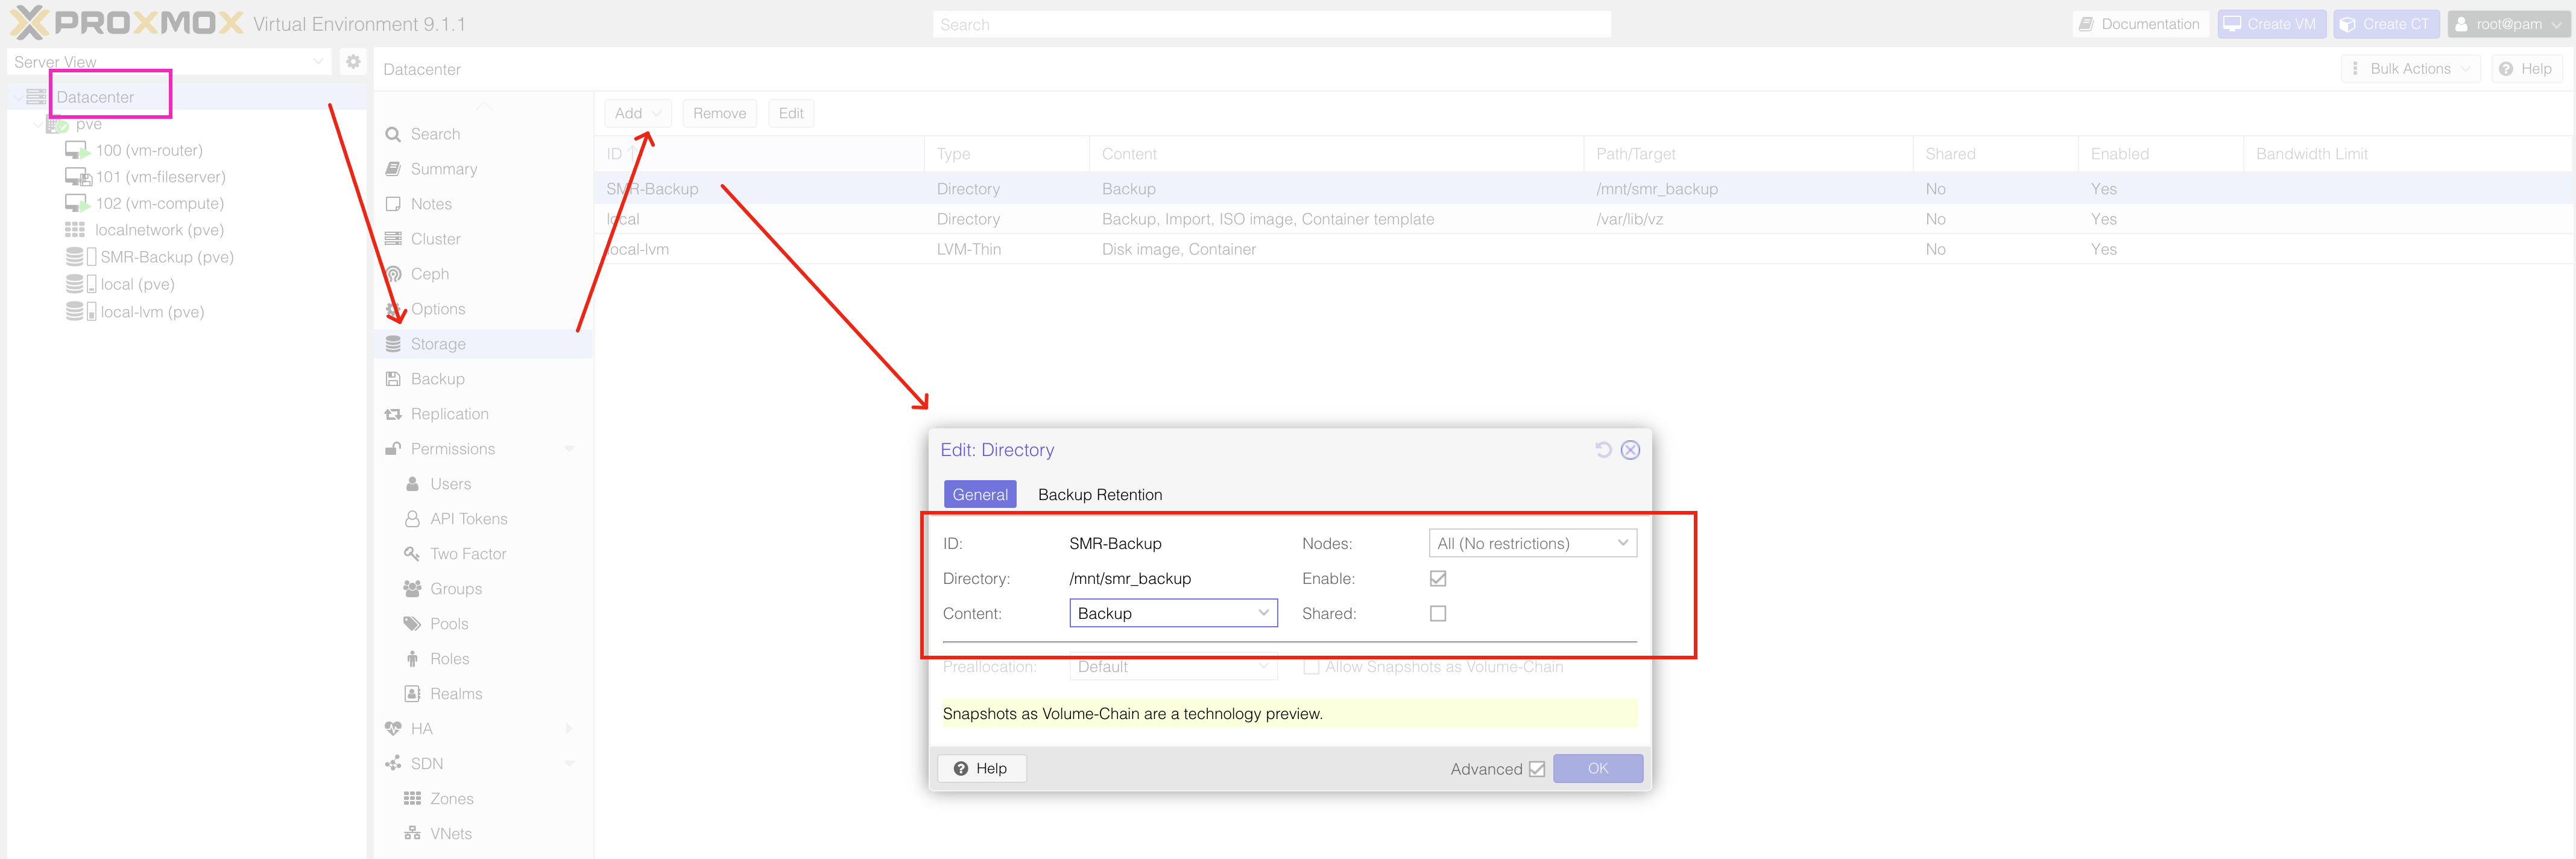
Task: Open the HA section
Action: coord(421,729)
